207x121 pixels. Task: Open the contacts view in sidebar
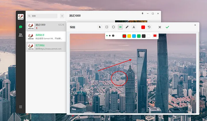click(21, 35)
